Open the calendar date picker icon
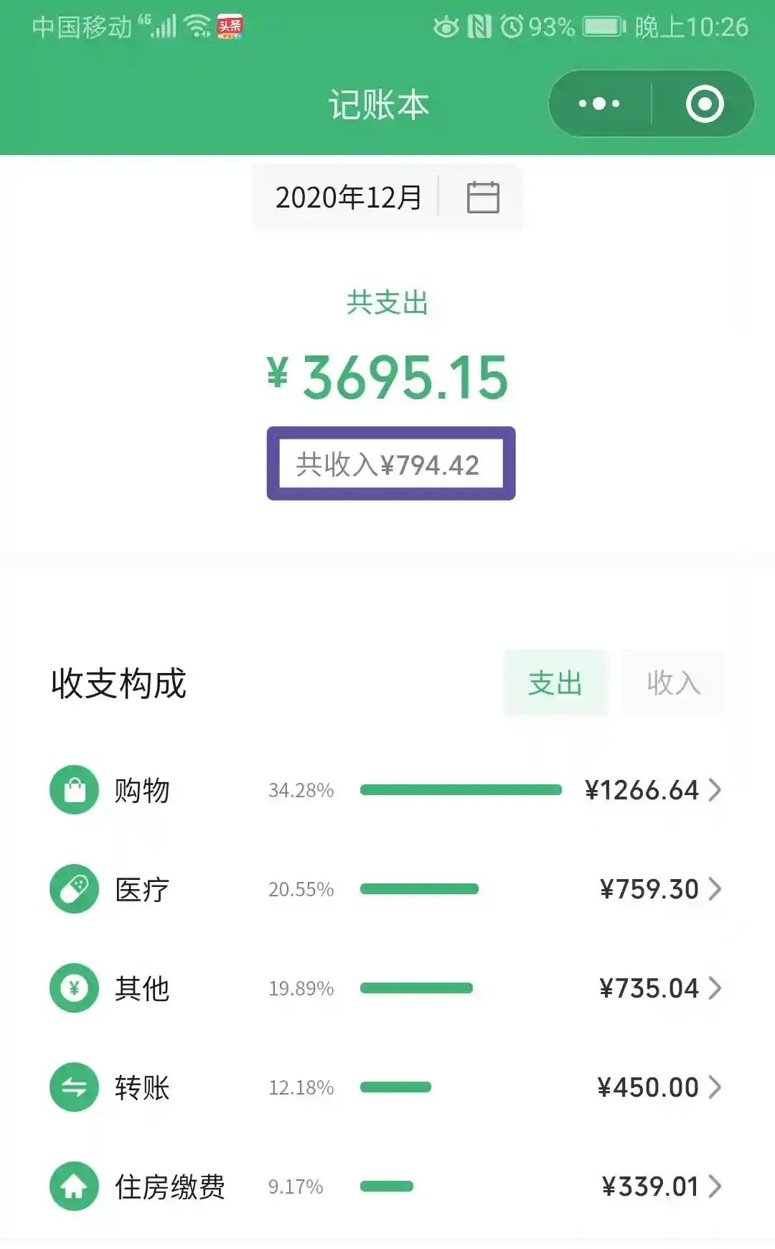775x1249 pixels. 483,197
